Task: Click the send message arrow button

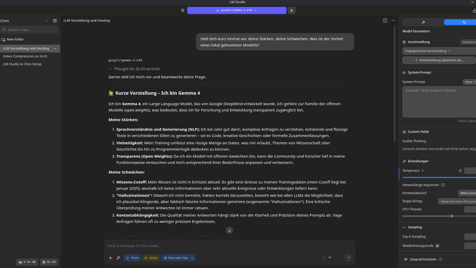Action: [348, 258]
